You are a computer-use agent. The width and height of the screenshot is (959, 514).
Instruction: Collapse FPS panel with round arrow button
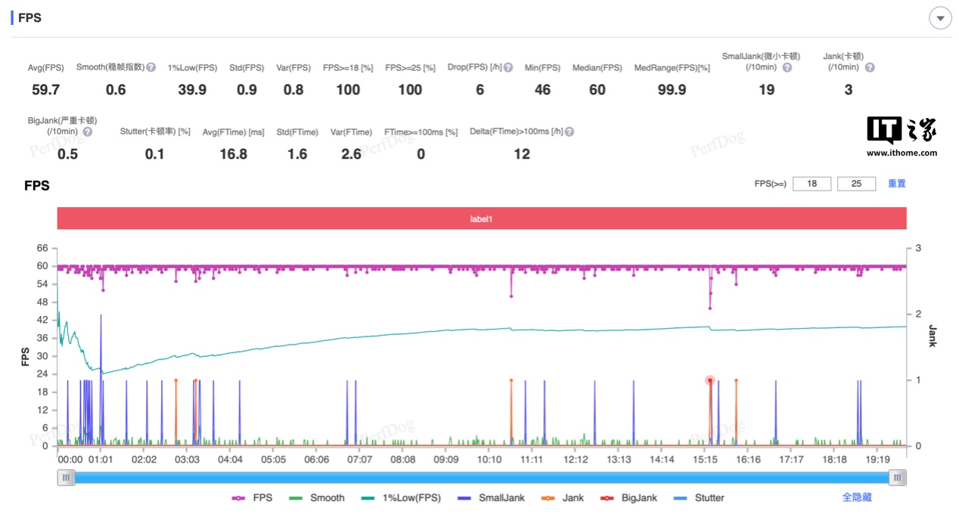point(940,18)
